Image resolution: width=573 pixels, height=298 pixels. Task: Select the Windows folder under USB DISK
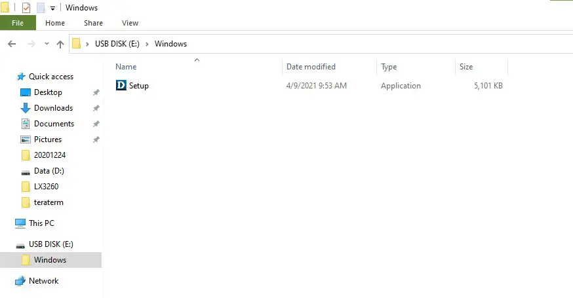tap(50, 260)
